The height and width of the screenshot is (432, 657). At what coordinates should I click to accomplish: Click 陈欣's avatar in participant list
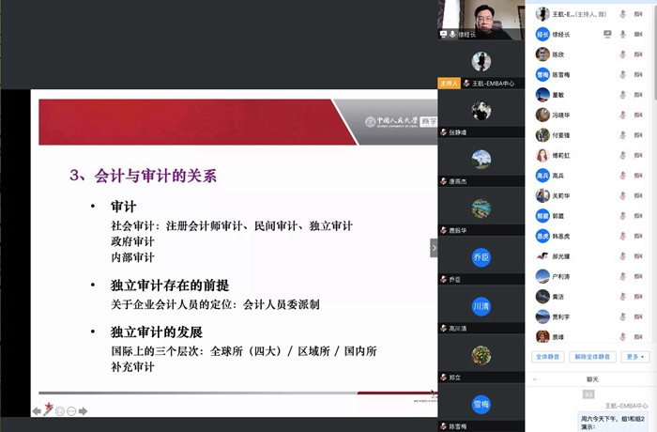click(x=542, y=54)
